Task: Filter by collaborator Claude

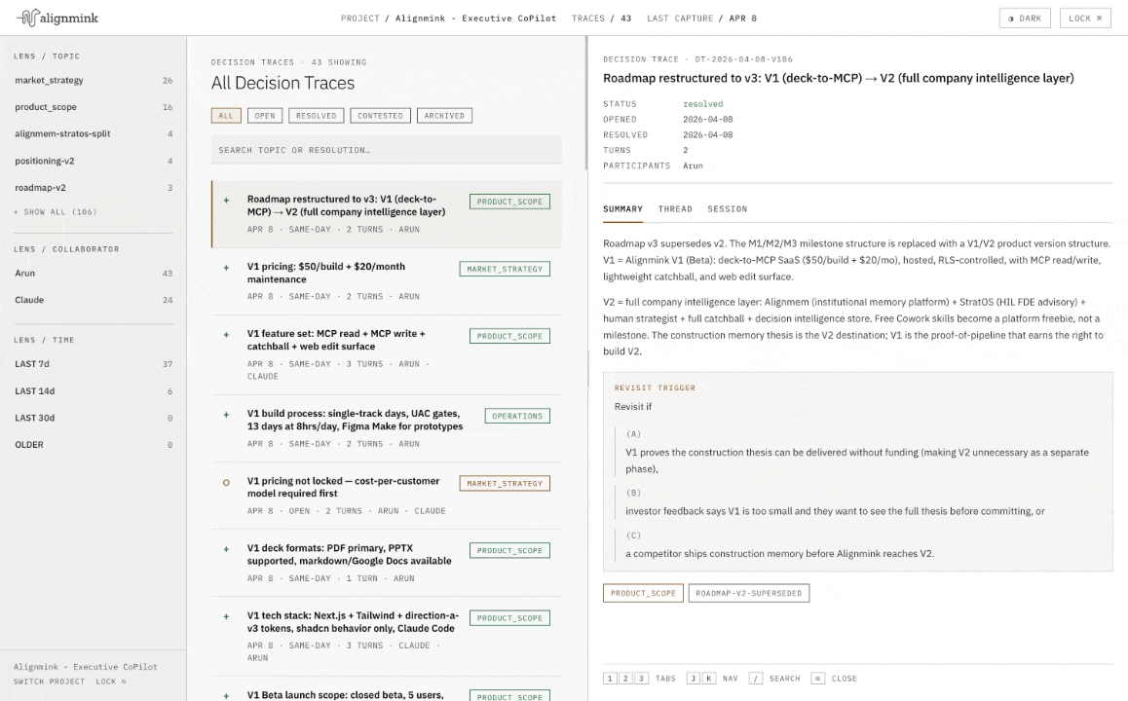Action: point(94,300)
